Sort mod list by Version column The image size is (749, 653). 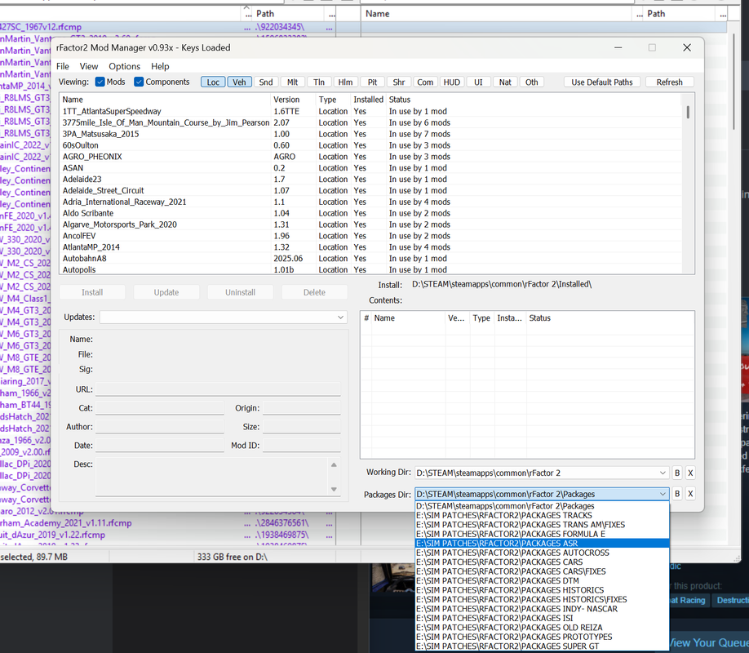(x=293, y=100)
